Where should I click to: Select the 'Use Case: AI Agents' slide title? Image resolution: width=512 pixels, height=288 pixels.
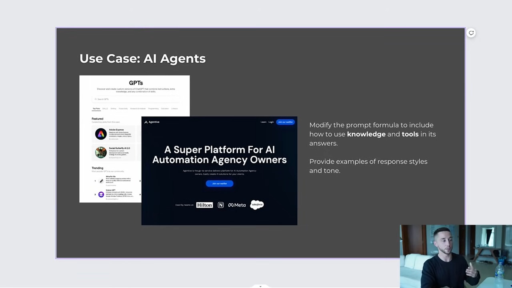coord(142,58)
